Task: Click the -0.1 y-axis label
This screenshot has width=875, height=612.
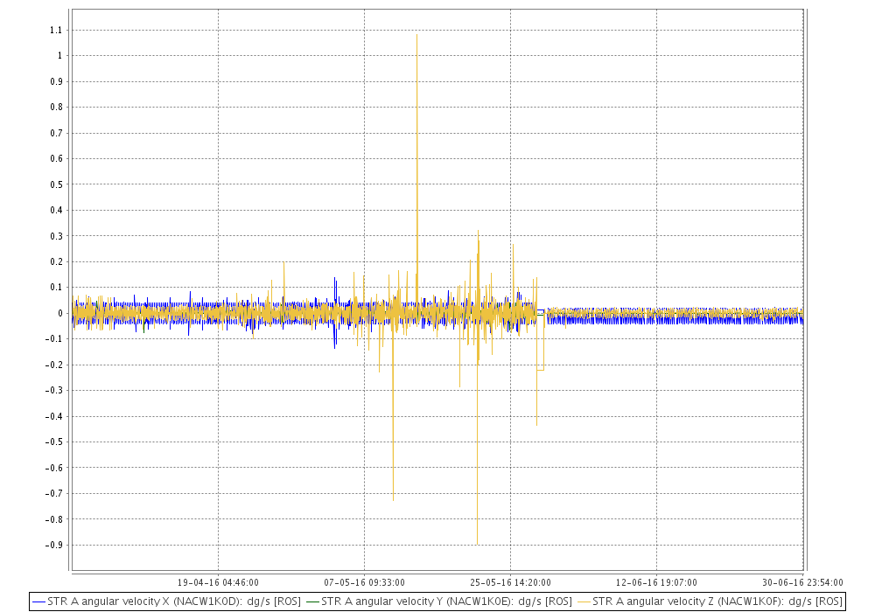Action: tap(54, 339)
